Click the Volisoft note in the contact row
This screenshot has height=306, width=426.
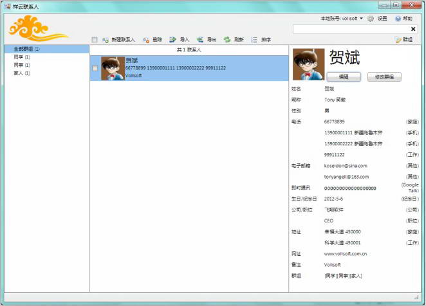pos(133,75)
